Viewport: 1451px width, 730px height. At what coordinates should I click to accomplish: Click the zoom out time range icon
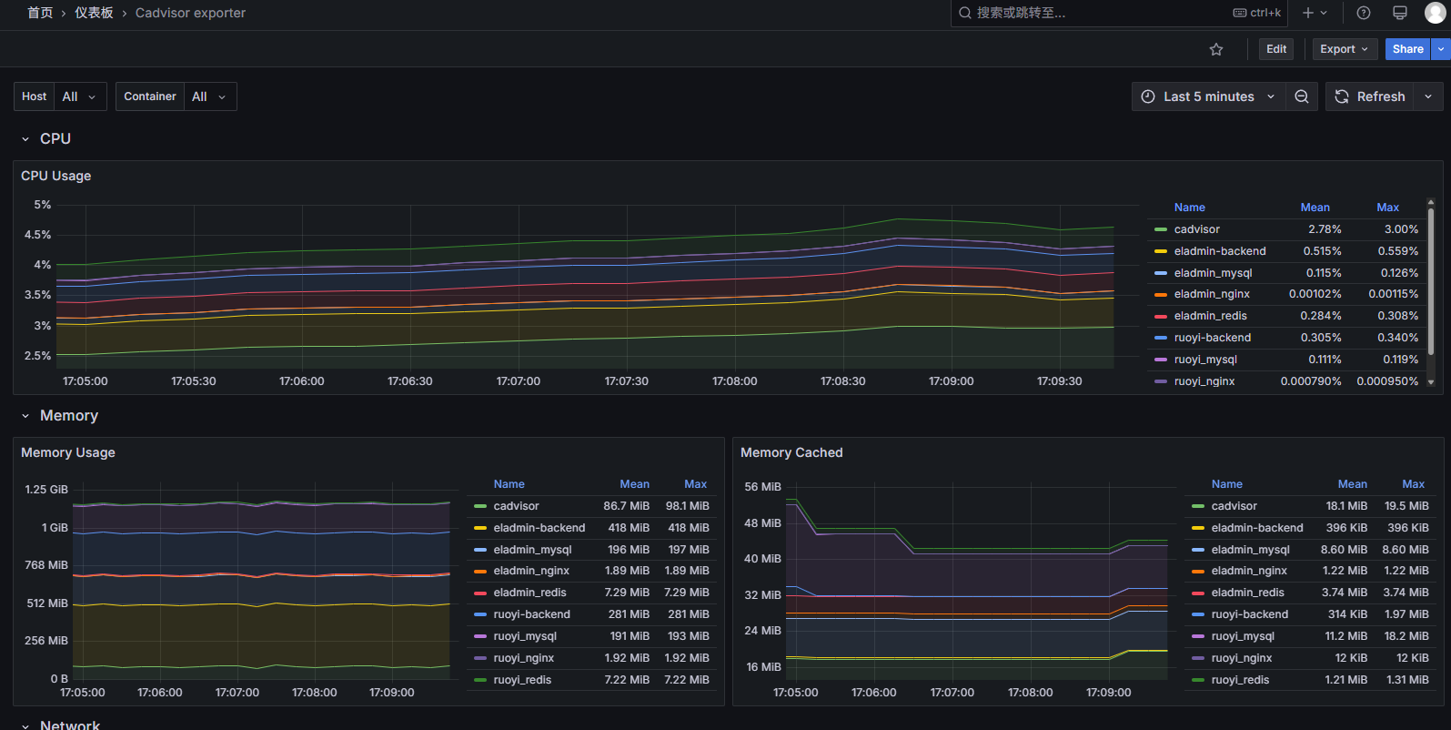pyautogui.click(x=1302, y=96)
